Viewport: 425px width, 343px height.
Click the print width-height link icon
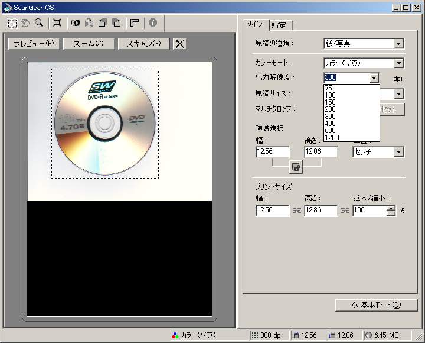pos(296,210)
